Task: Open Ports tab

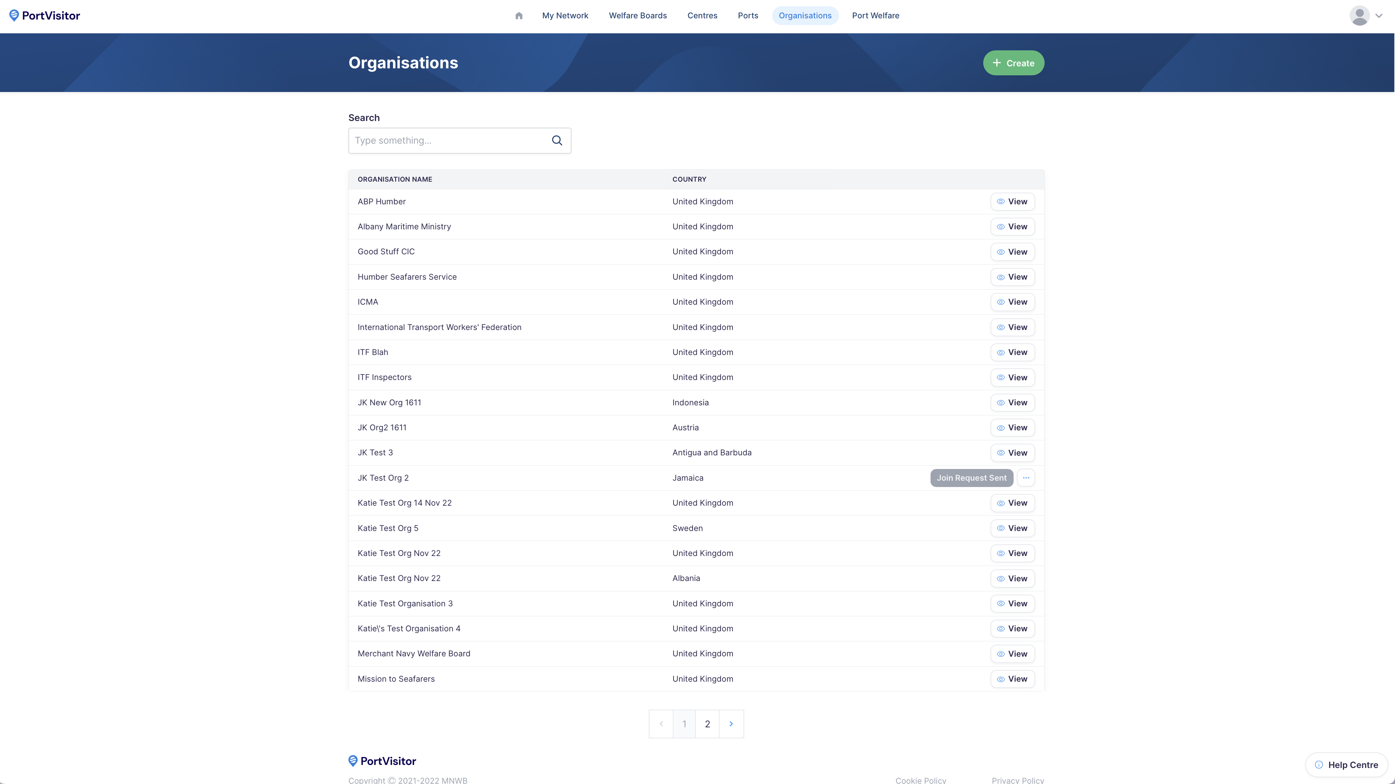Action: click(x=747, y=16)
